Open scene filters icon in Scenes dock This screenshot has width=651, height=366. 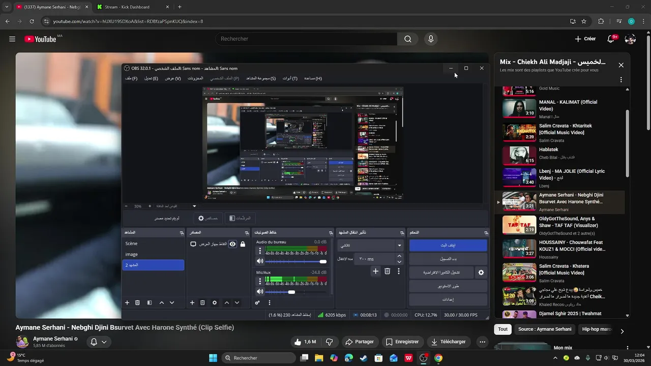tap(150, 302)
